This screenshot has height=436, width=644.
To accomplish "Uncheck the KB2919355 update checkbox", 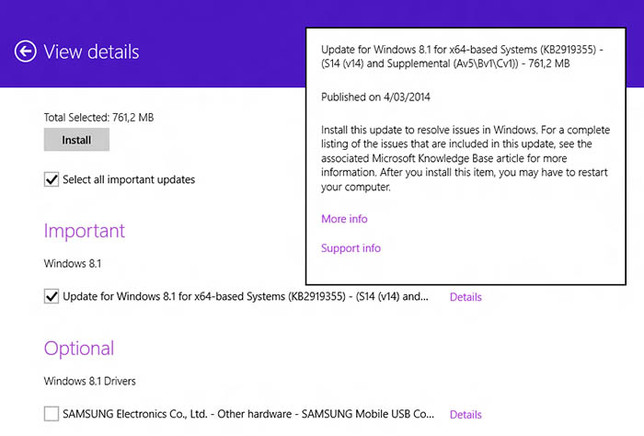I will 52,297.
